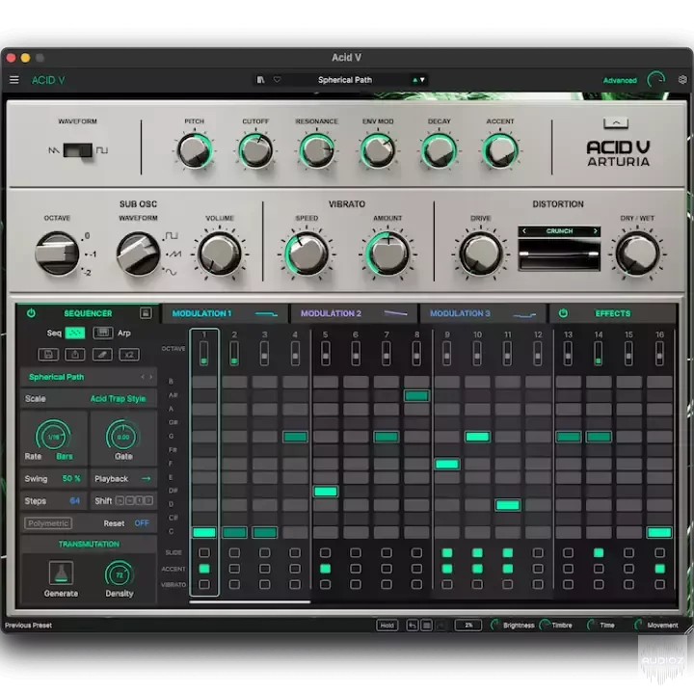Click the Brightness macro knob
The height and width of the screenshot is (694, 694).
click(495, 625)
